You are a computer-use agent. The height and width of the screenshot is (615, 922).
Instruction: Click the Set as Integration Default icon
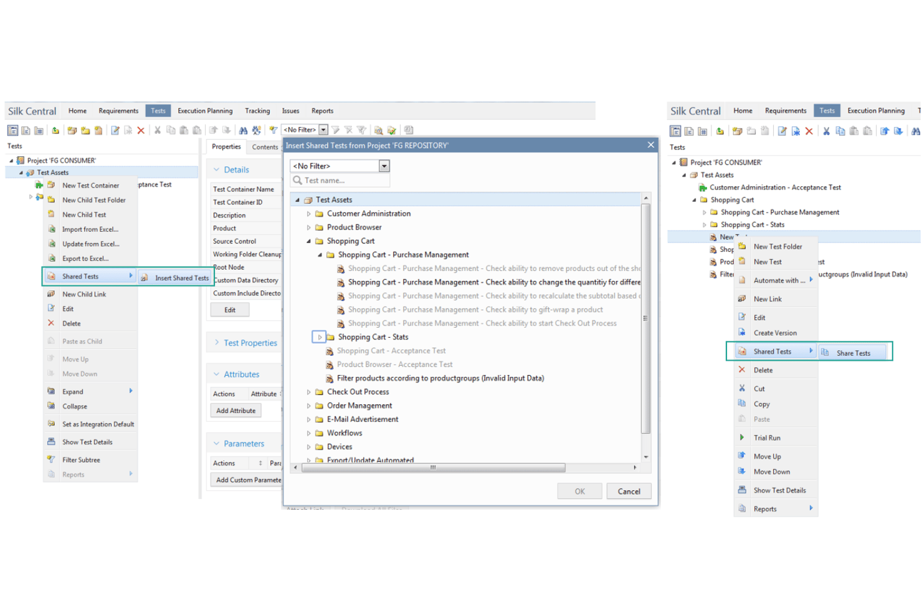[51, 424]
